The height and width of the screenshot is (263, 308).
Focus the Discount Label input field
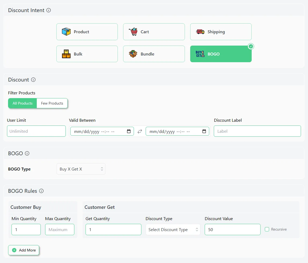coord(257,131)
